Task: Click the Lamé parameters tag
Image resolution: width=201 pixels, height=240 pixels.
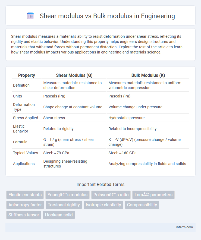Action: (x=153, y=195)
